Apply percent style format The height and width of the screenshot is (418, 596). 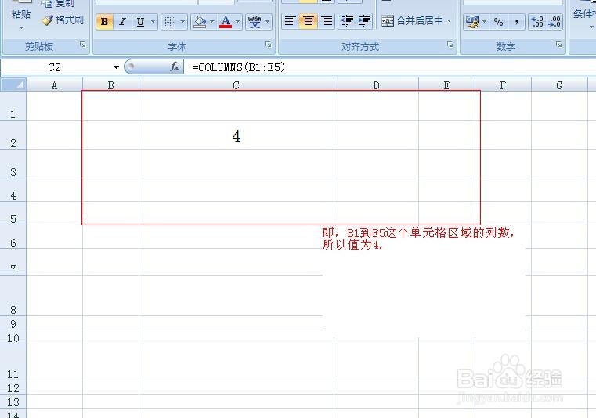coord(498,22)
